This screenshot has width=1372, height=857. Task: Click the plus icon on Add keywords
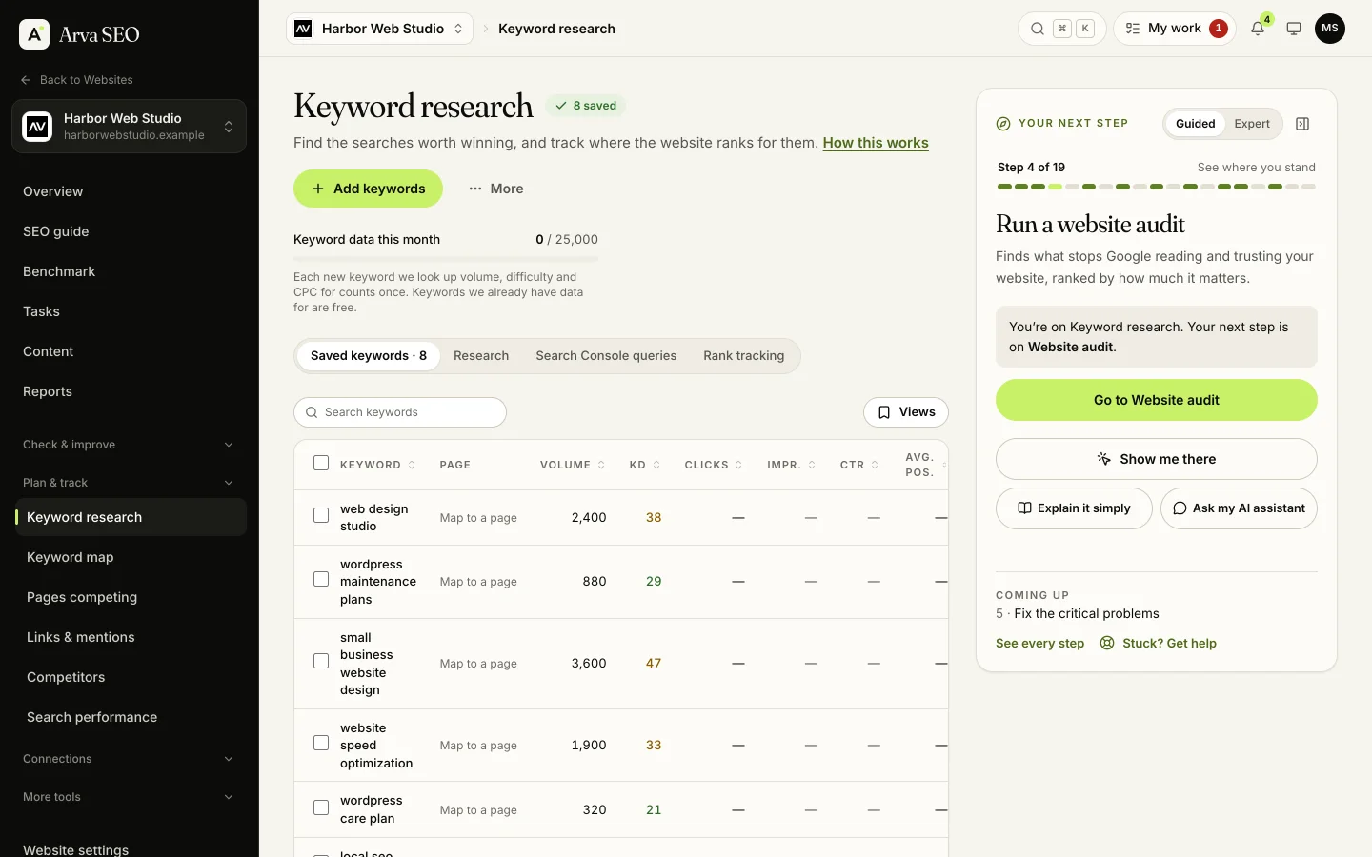tap(318, 189)
